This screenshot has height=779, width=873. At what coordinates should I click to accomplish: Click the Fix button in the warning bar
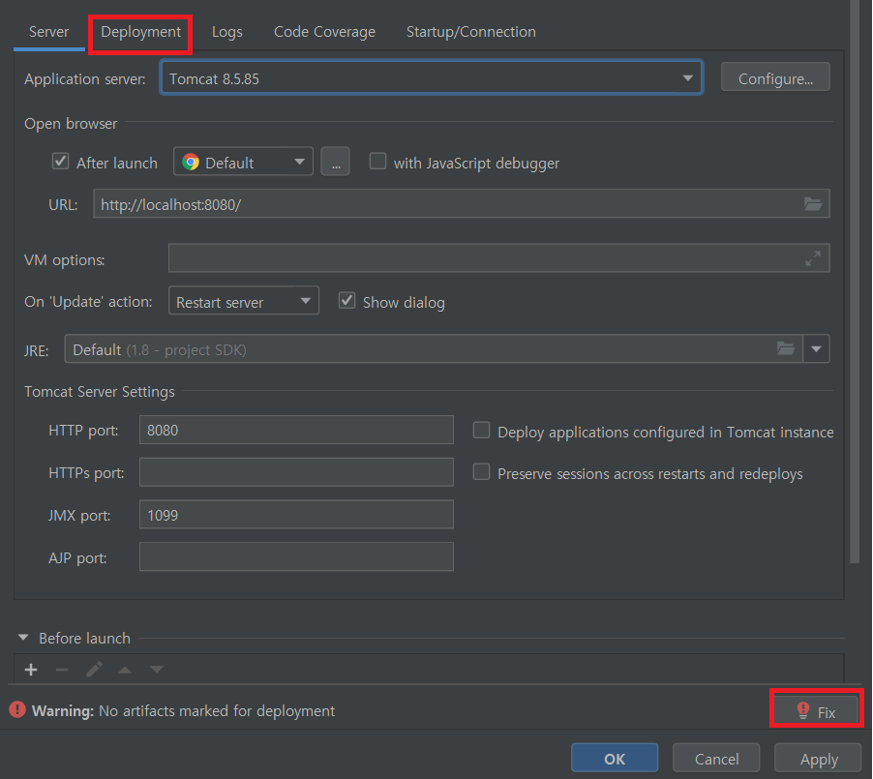coord(816,708)
